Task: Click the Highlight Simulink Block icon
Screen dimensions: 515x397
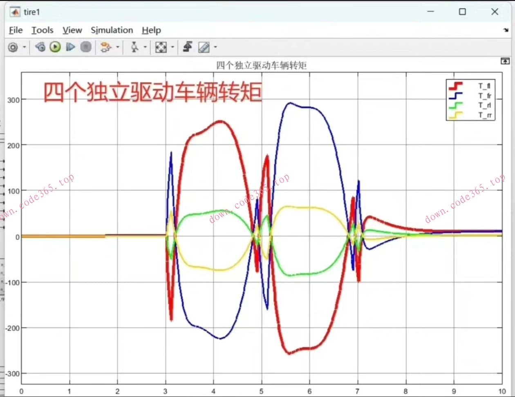Action: pos(106,47)
